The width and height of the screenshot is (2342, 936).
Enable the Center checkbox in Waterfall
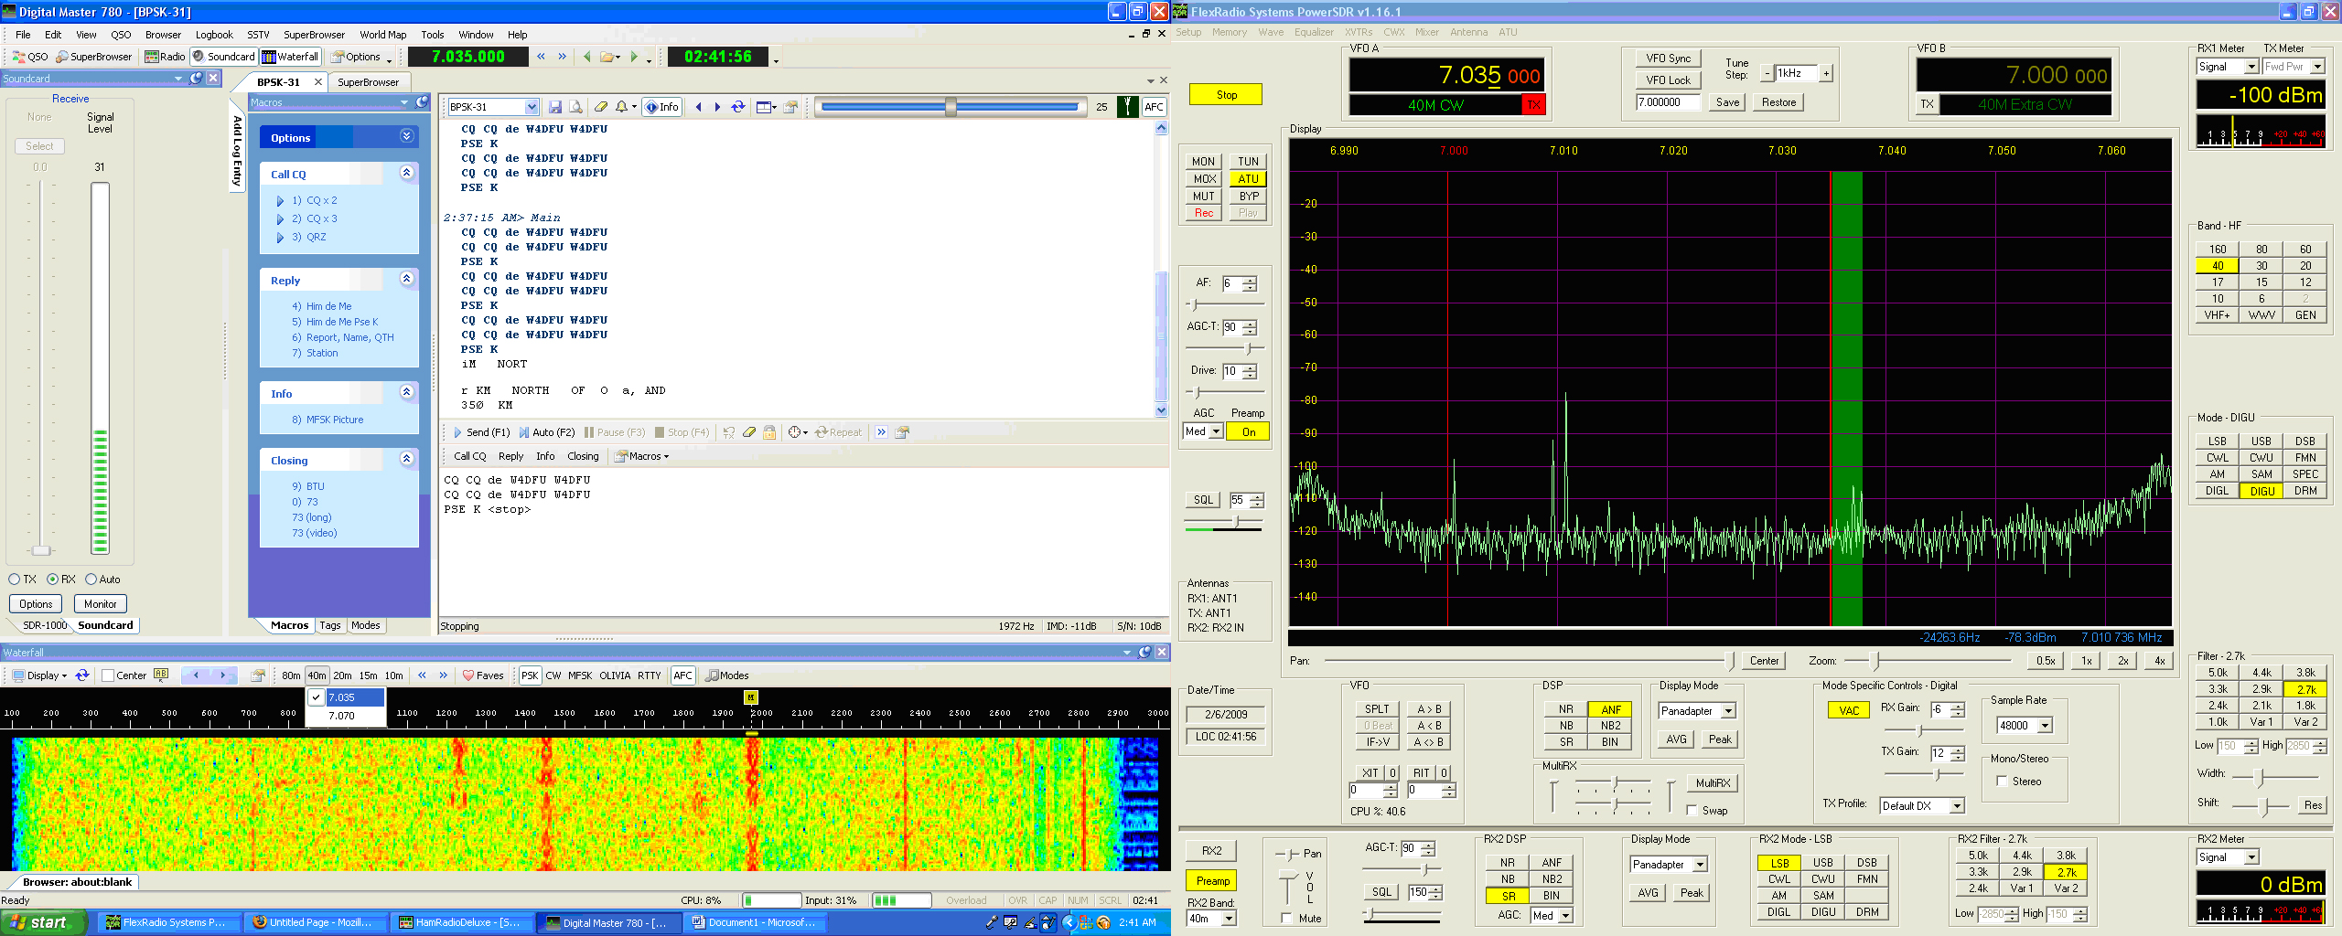[x=109, y=675]
